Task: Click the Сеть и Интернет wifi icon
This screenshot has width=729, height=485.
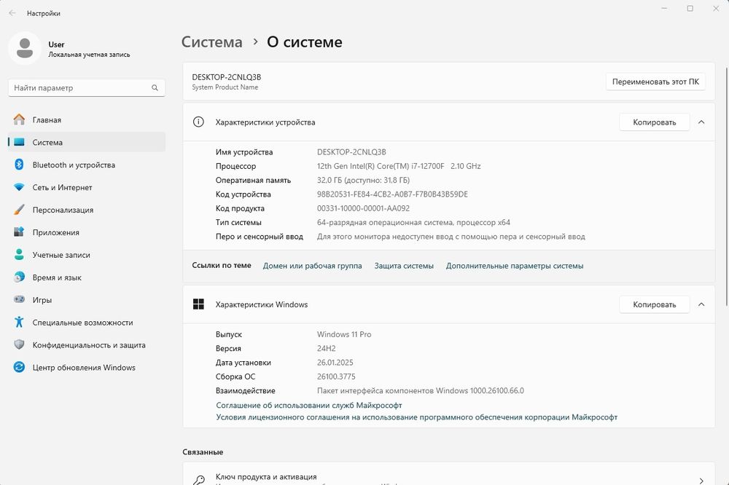Action: point(19,188)
